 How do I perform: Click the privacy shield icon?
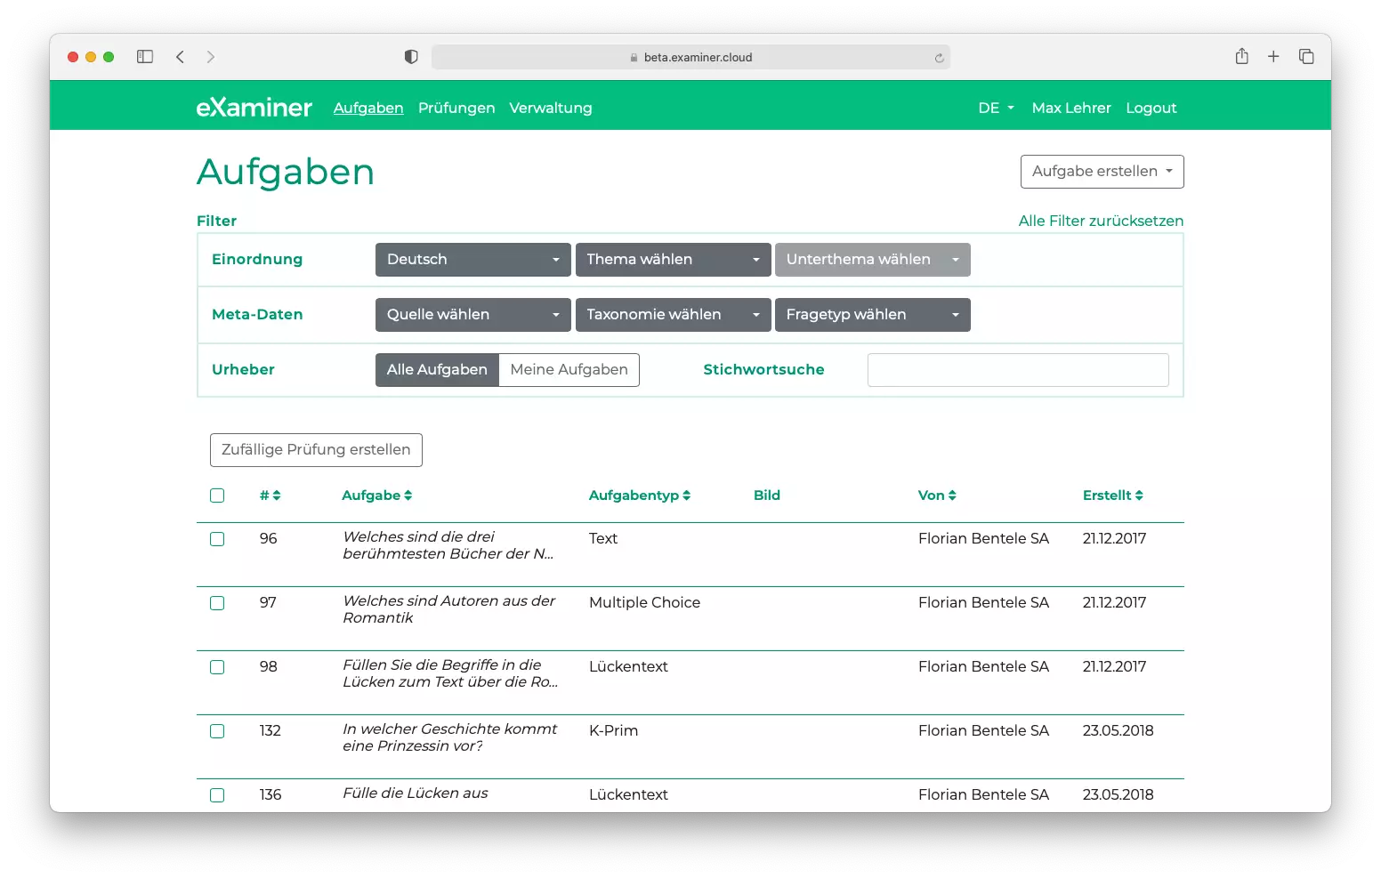[411, 57]
